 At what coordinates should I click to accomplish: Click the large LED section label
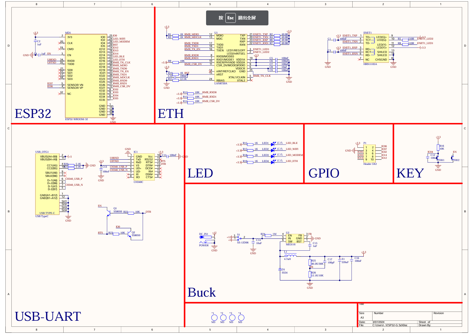click(x=200, y=173)
